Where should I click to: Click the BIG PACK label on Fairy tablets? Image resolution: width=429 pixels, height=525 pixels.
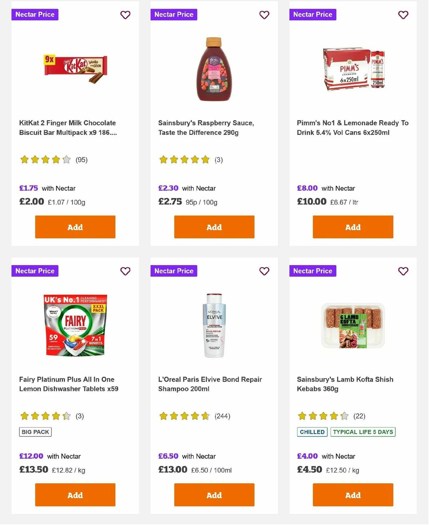(35, 432)
